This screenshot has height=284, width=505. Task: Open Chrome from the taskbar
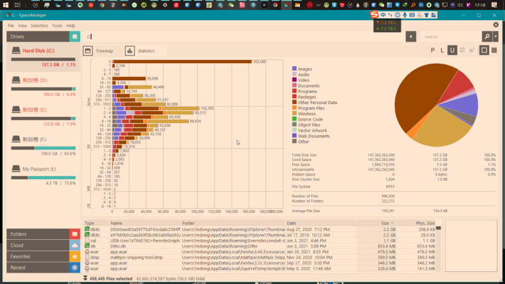pos(102,5)
